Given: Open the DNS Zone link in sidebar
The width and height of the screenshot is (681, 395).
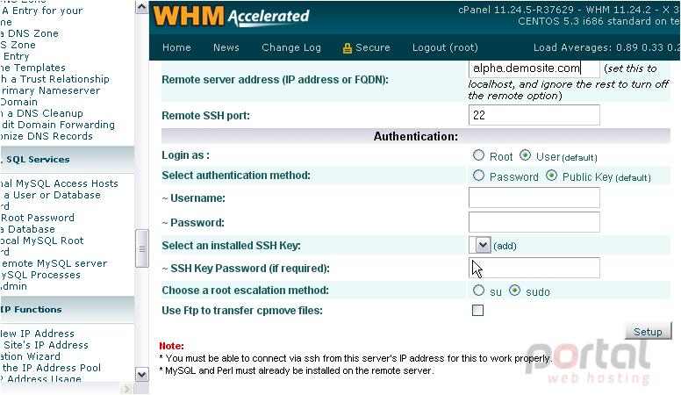Looking at the screenshot, I should coord(30,33).
